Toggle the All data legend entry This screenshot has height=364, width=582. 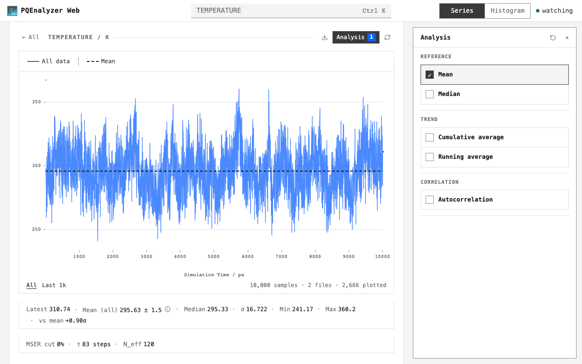click(x=49, y=61)
